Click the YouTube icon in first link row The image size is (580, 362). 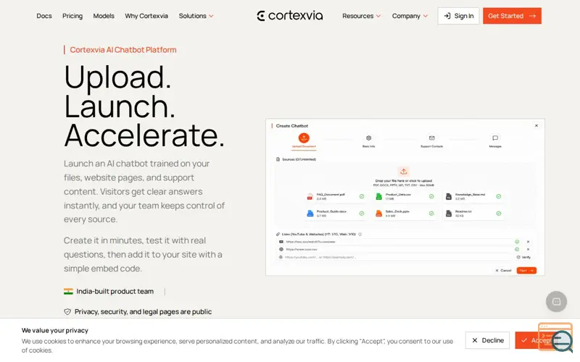[281, 242]
